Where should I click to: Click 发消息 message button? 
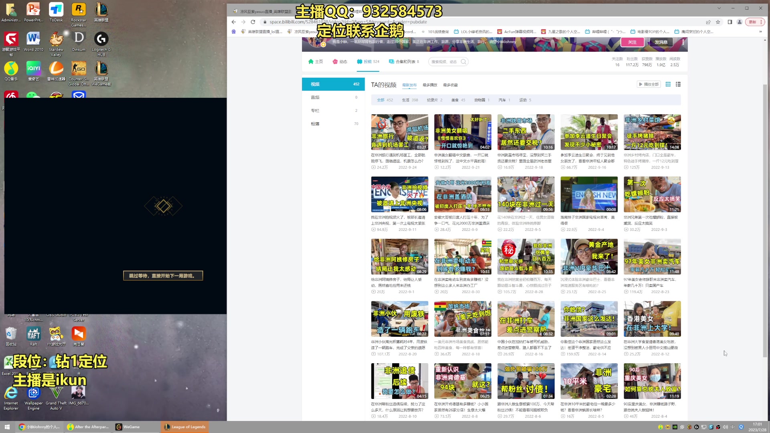661,42
